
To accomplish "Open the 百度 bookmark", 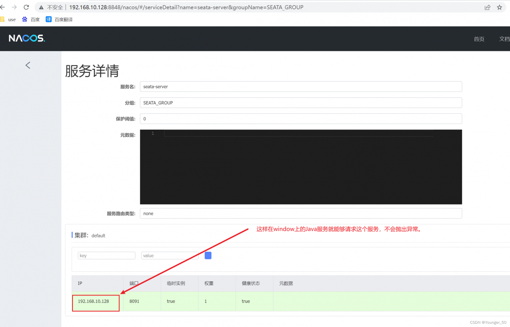I will (x=31, y=19).
